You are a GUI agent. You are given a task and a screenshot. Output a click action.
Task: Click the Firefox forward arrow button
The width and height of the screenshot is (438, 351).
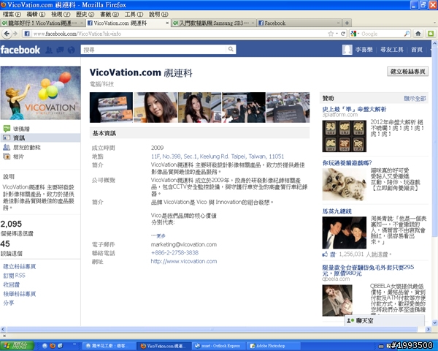pos(15,34)
